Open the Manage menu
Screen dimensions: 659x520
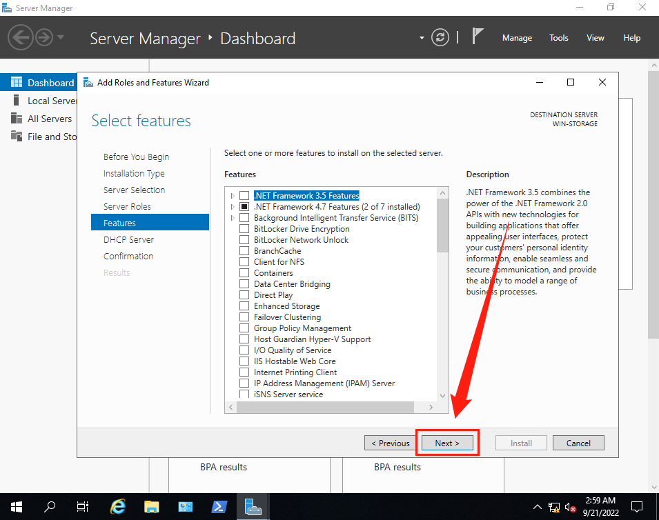[x=517, y=38]
